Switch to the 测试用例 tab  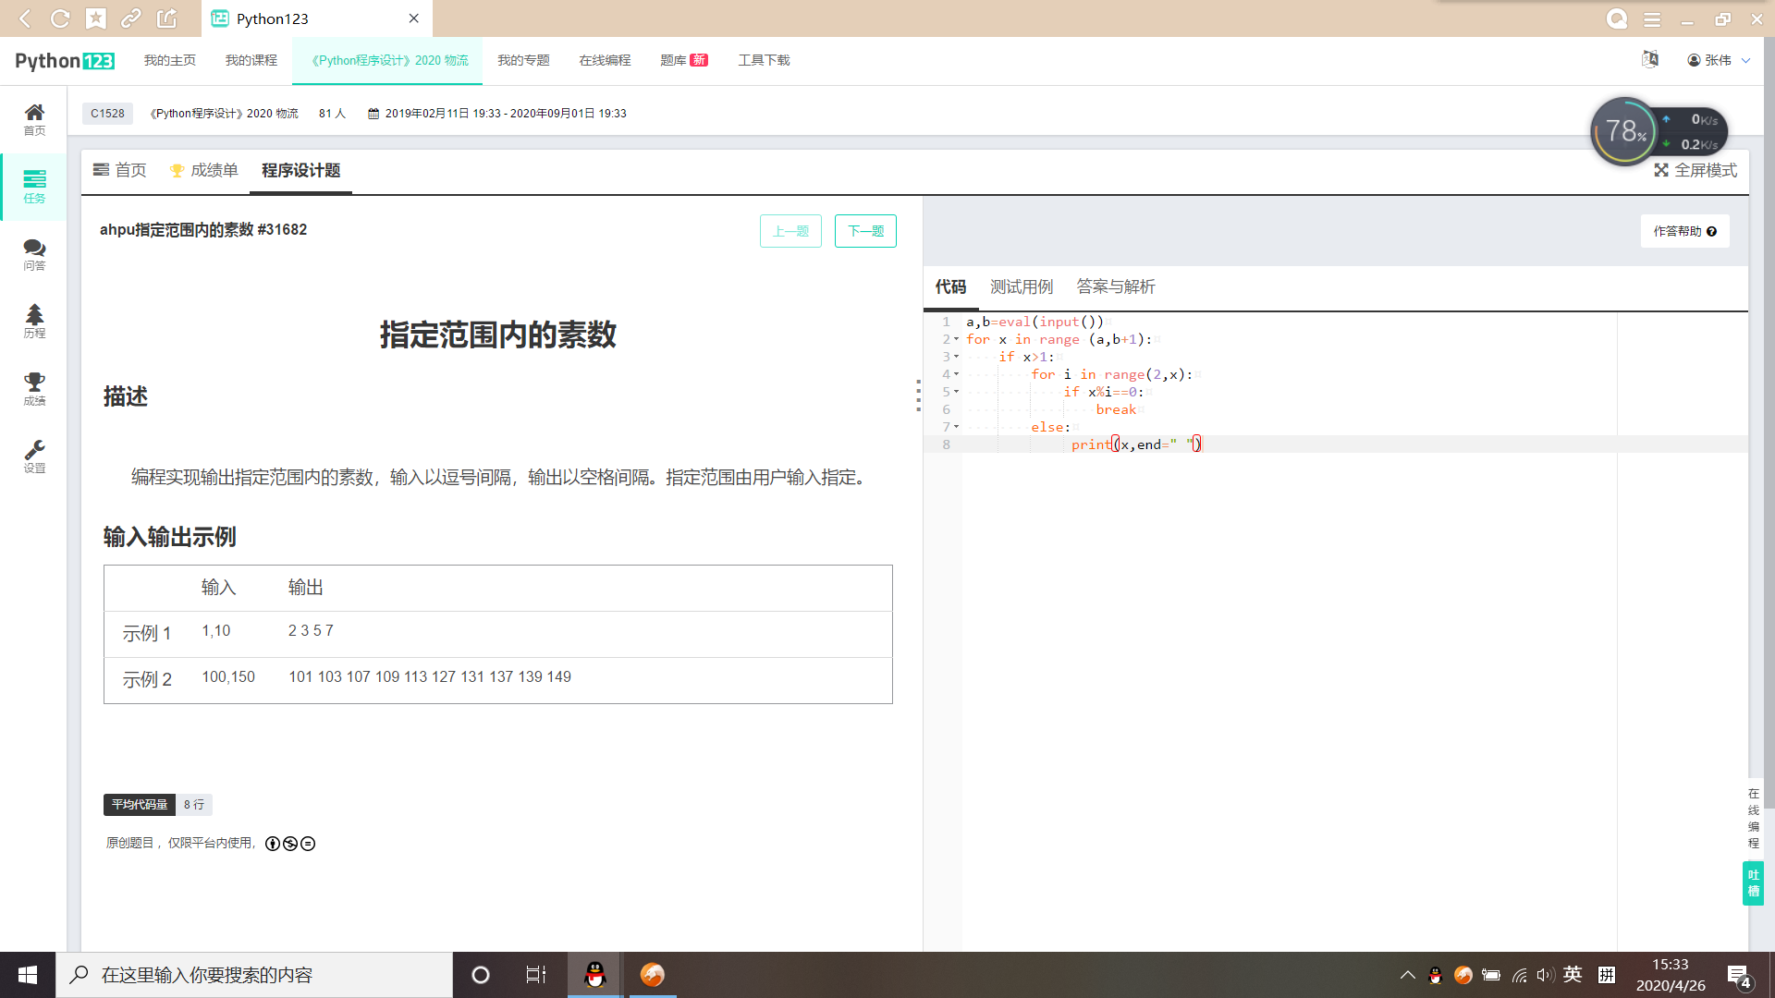click(x=1021, y=286)
